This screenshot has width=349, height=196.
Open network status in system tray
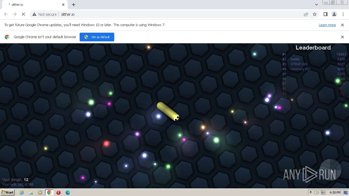323,192
